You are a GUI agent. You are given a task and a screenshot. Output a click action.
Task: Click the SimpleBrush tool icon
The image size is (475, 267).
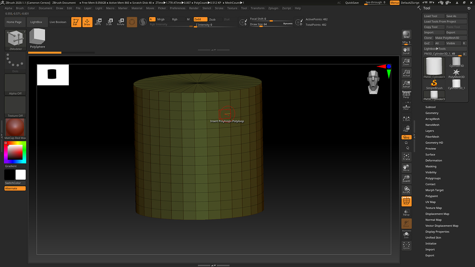coord(434,85)
